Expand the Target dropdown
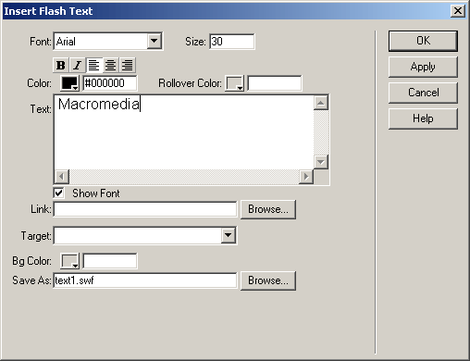 pyautogui.click(x=229, y=235)
